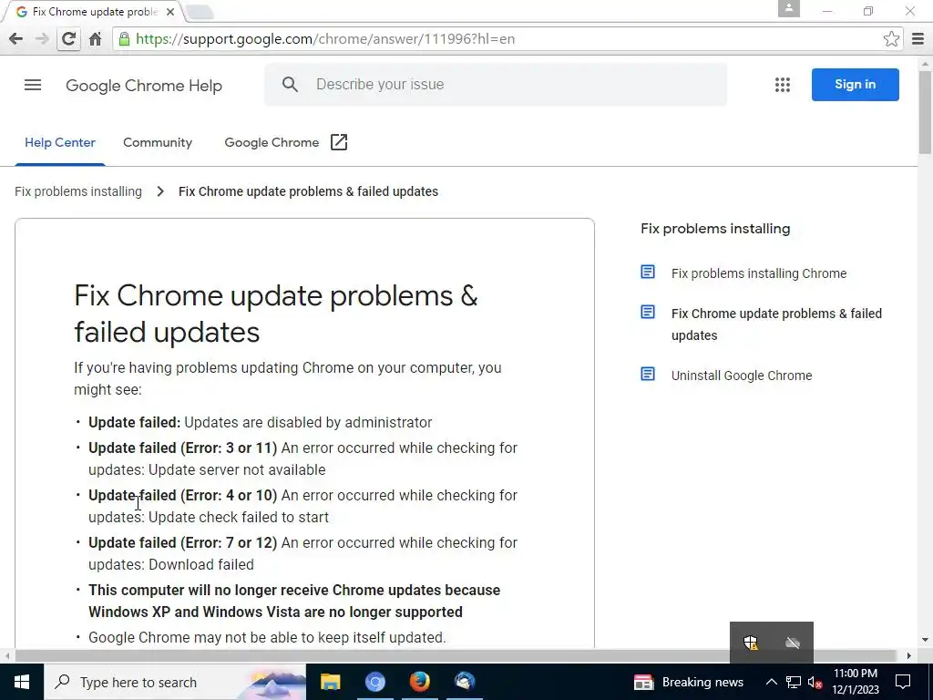Click the text Updates are disabled by administrator
This screenshot has height=700, width=933.
point(308,423)
